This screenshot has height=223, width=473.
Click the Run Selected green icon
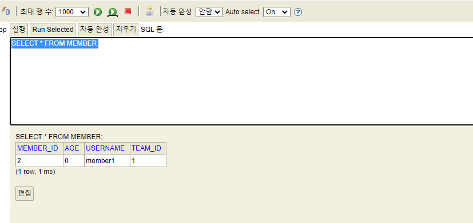pos(113,12)
